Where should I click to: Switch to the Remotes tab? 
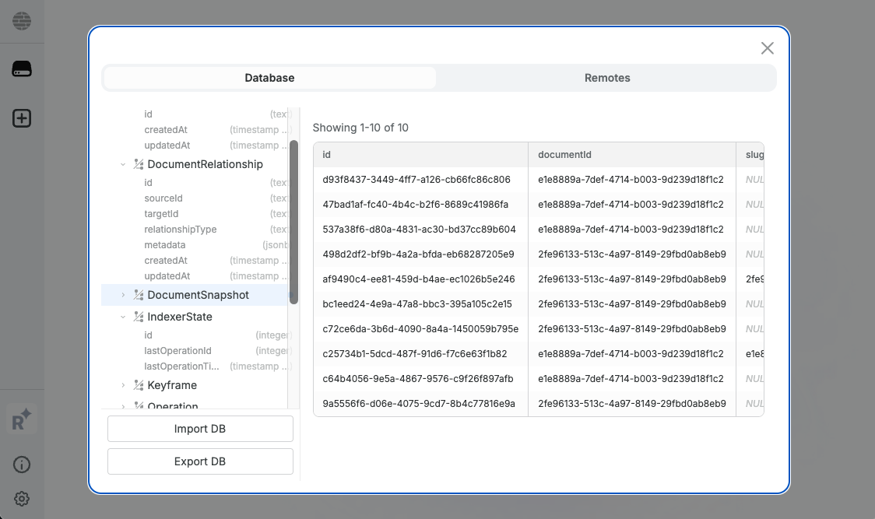607,78
